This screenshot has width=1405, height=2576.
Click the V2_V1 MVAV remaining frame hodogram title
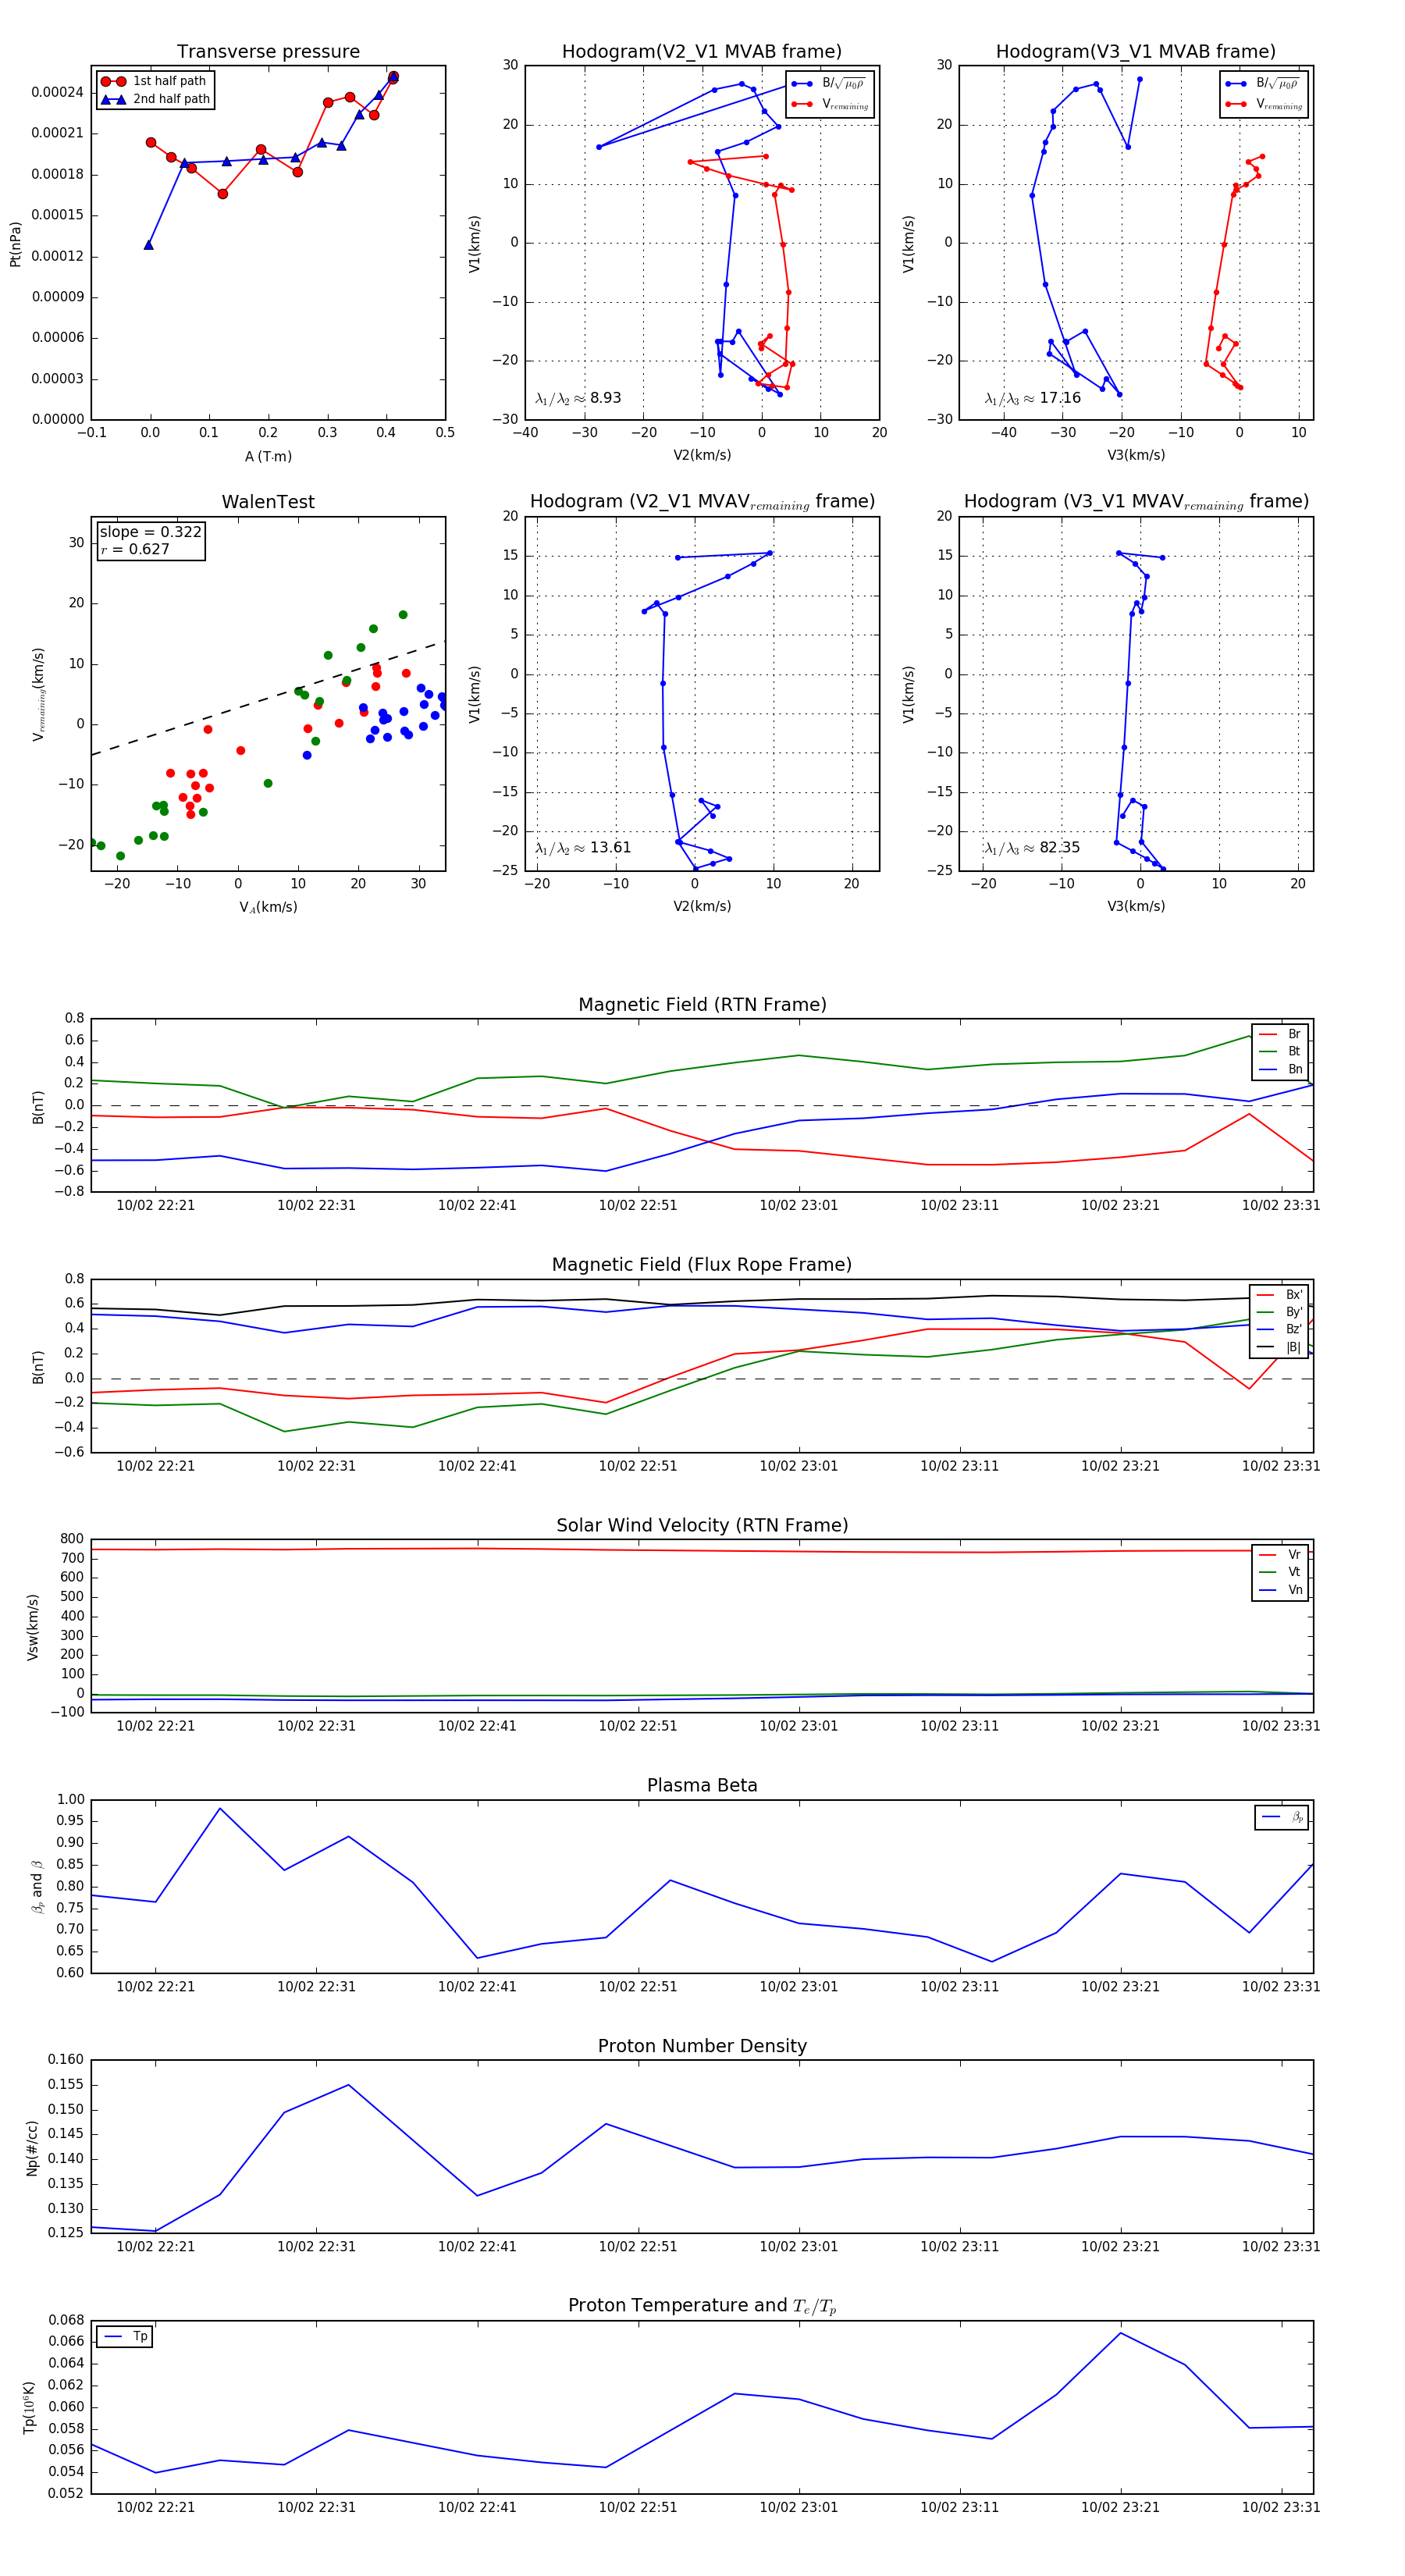click(702, 502)
